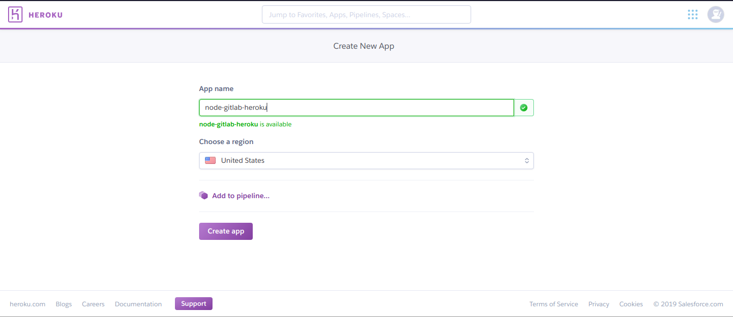Open the Cookies footer link
This screenshot has width=733, height=317.
click(x=631, y=304)
